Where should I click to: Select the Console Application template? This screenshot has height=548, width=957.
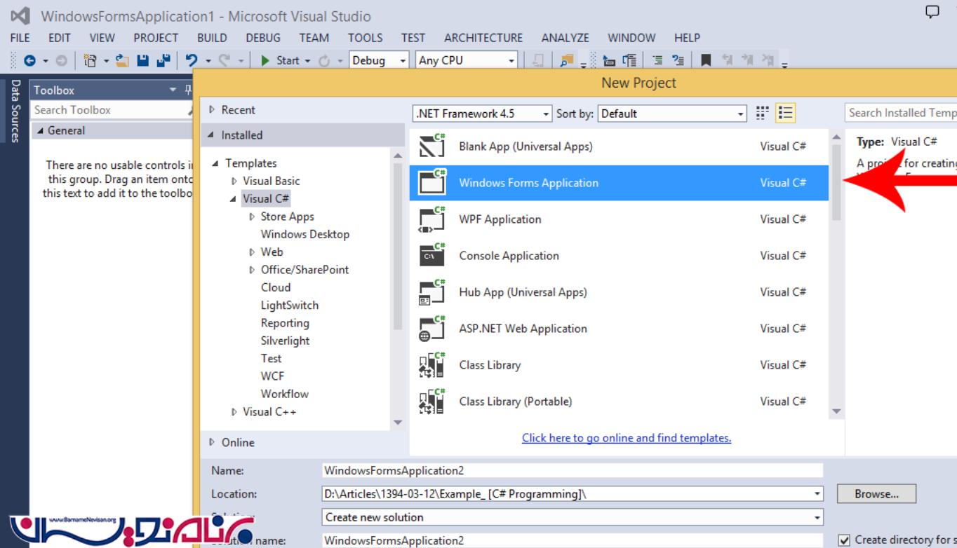click(509, 256)
